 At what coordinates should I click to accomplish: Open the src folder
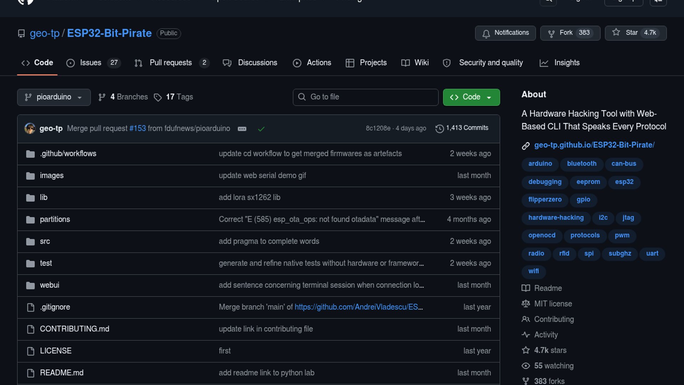tap(45, 241)
